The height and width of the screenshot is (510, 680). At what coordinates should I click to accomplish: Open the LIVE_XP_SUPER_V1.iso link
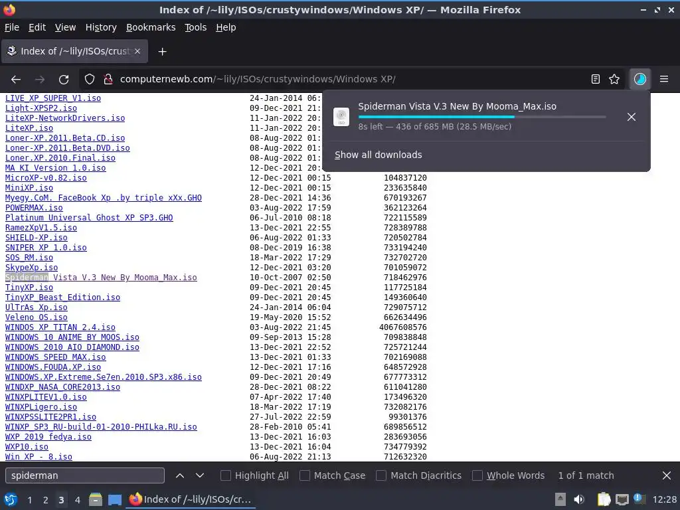coord(53,98)
